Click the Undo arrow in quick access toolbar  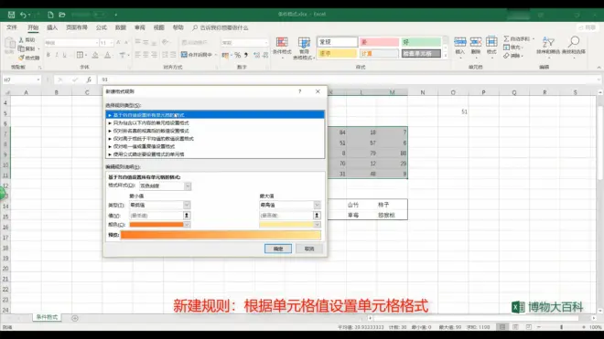(x=23, y=15)
